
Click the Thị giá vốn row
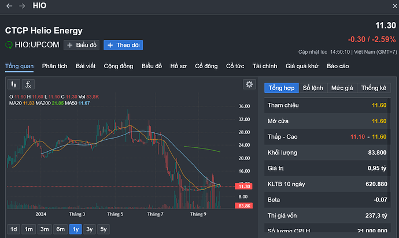click(x=327, y=215)
